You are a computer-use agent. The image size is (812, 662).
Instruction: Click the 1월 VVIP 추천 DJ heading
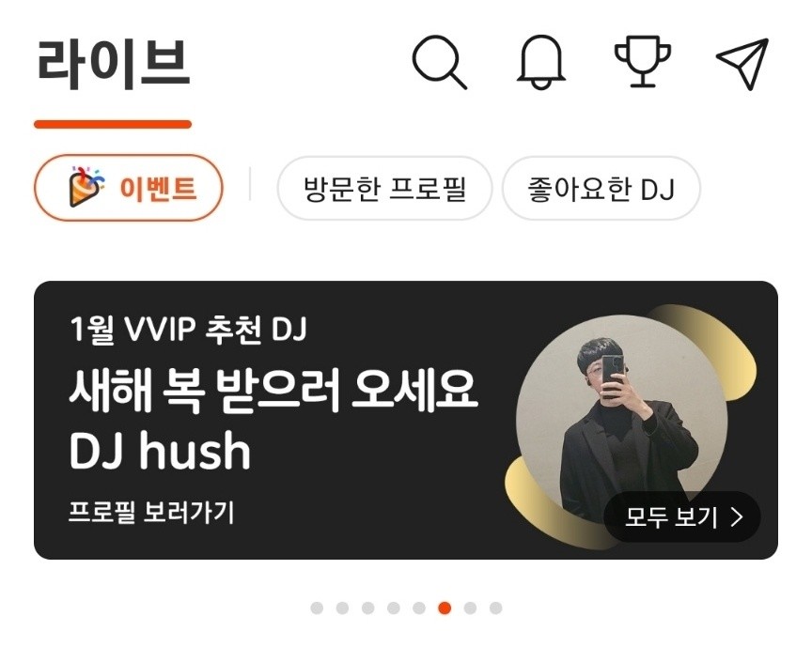pos(189,330)
